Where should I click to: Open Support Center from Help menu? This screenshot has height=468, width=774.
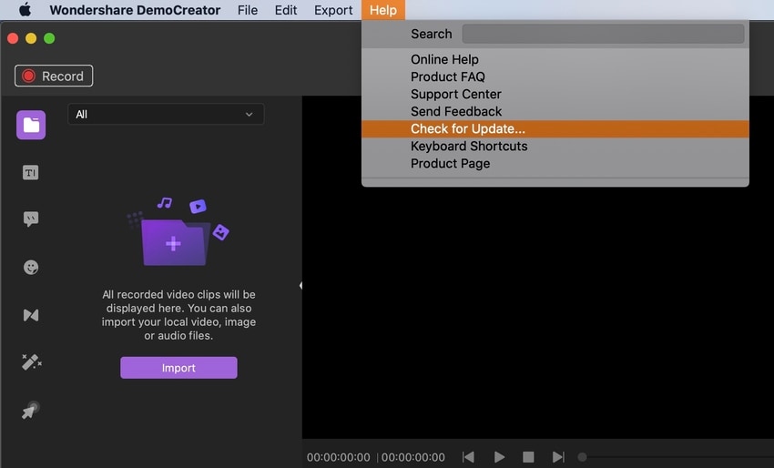tap(555, 94)
